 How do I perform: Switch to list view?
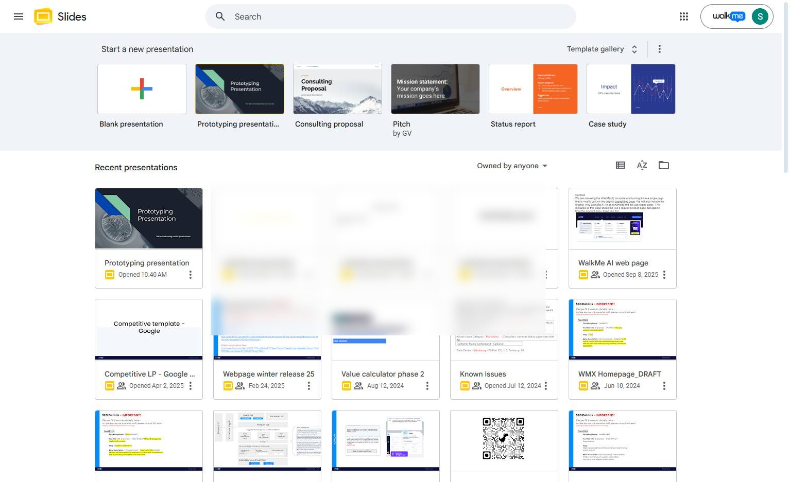tap(621, 165)
